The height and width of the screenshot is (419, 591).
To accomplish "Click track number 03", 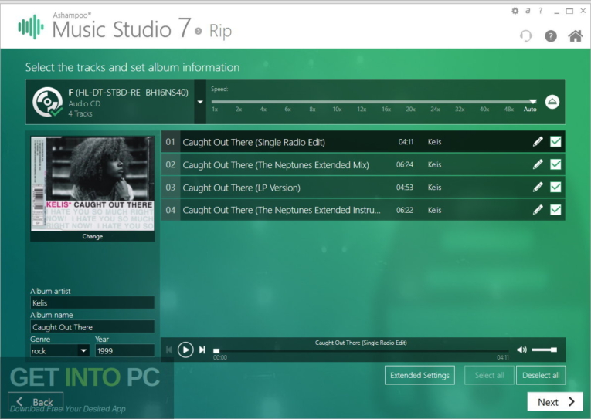I will tap(171, 187).
